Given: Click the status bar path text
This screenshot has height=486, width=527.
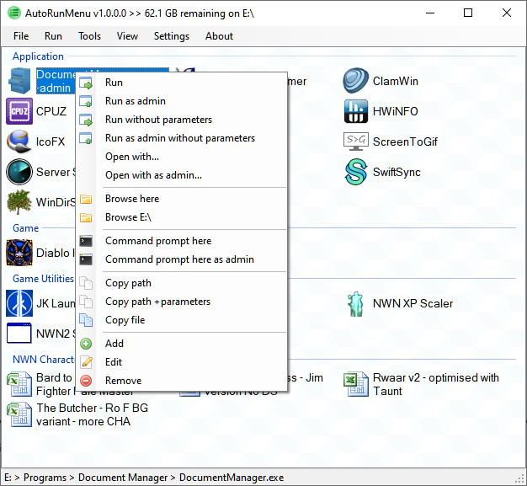Looking at the screenshot, I should (x=144, y=478).
